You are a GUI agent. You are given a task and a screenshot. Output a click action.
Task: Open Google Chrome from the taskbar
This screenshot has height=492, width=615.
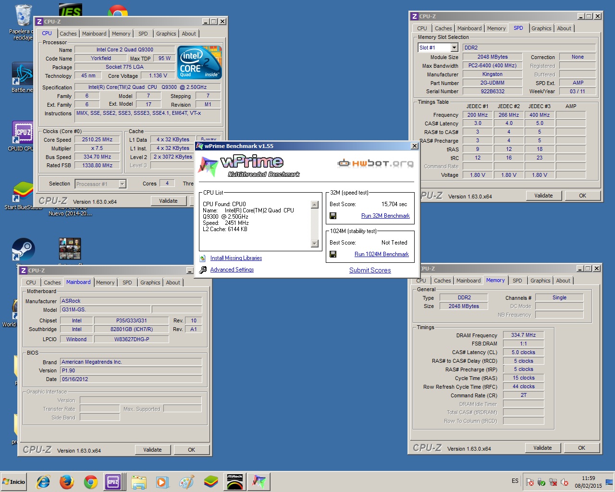(90, 481)
